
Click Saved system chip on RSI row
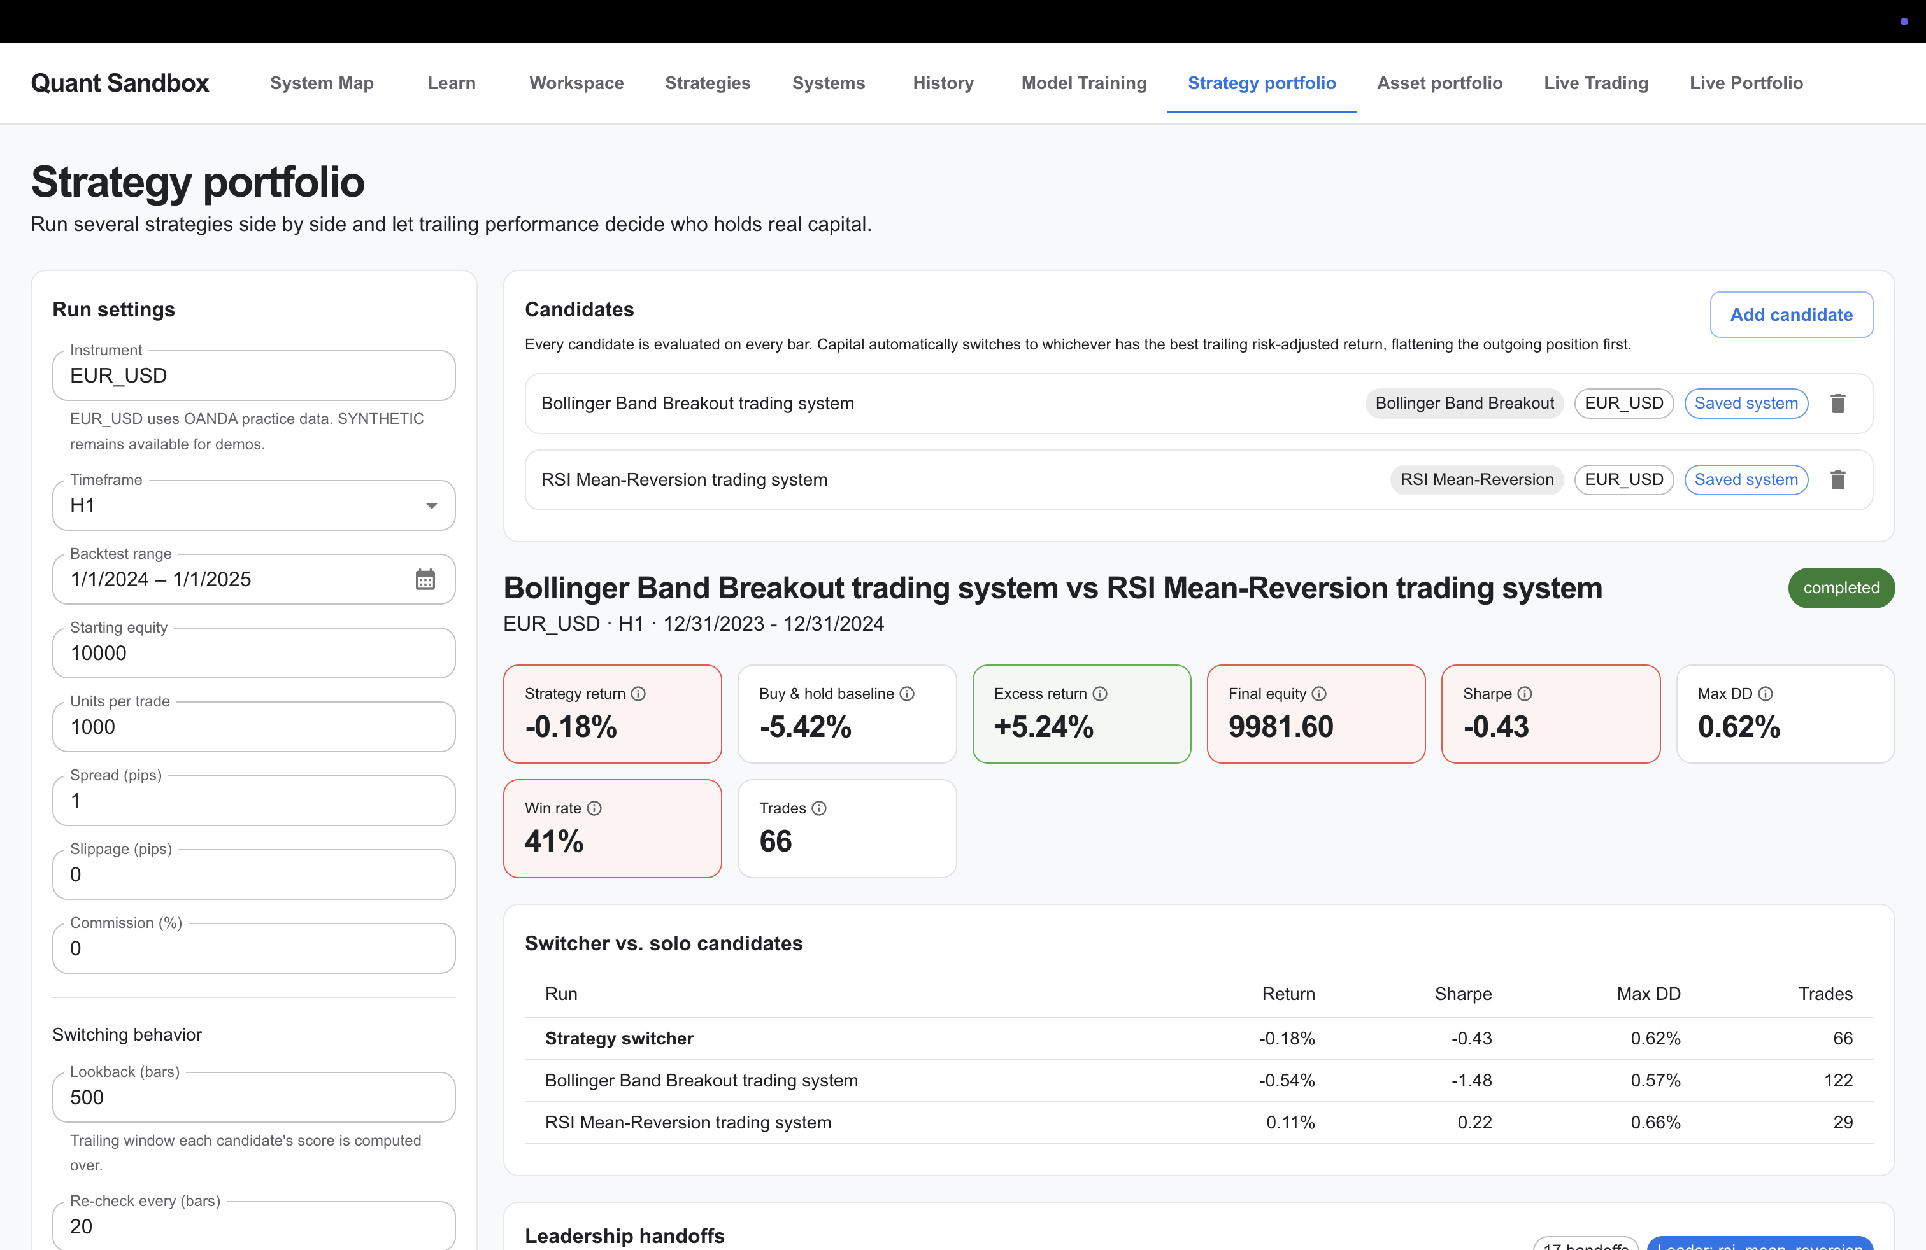(1746, 481)
